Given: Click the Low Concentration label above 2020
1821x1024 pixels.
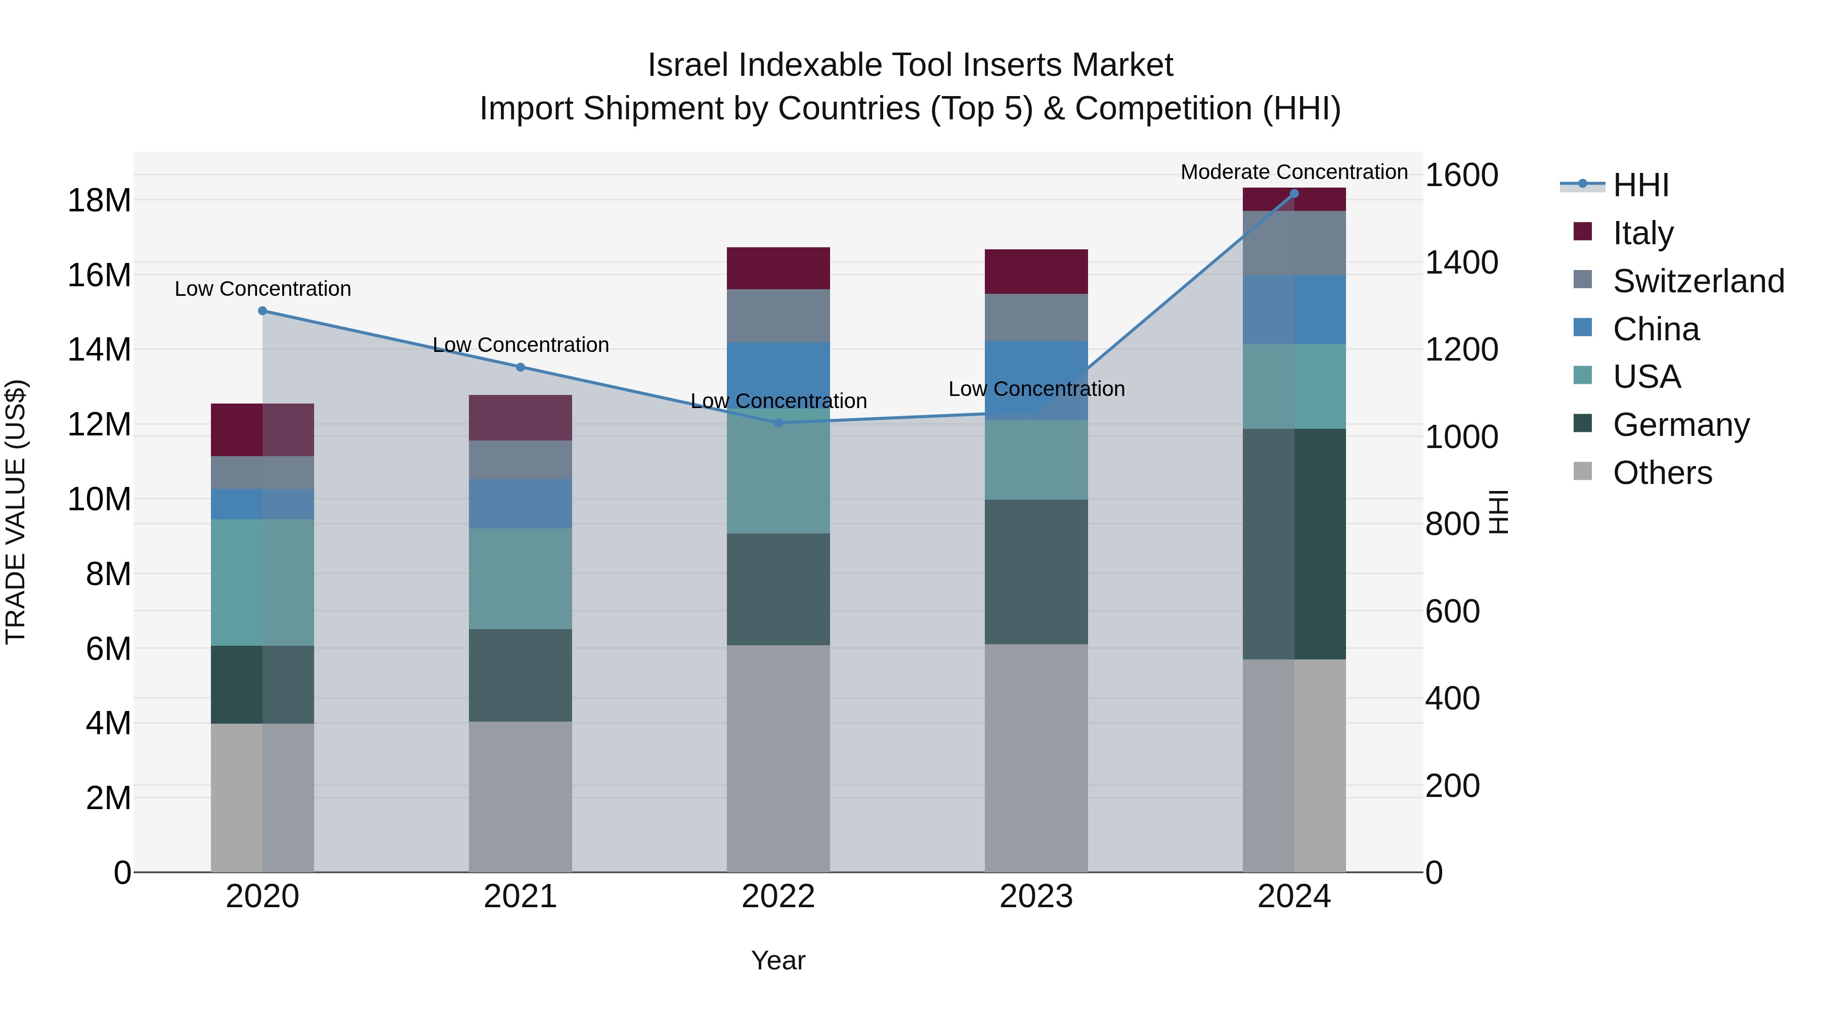Looking at the screenshot, I should pyautogui.click(x=262, y=288).
